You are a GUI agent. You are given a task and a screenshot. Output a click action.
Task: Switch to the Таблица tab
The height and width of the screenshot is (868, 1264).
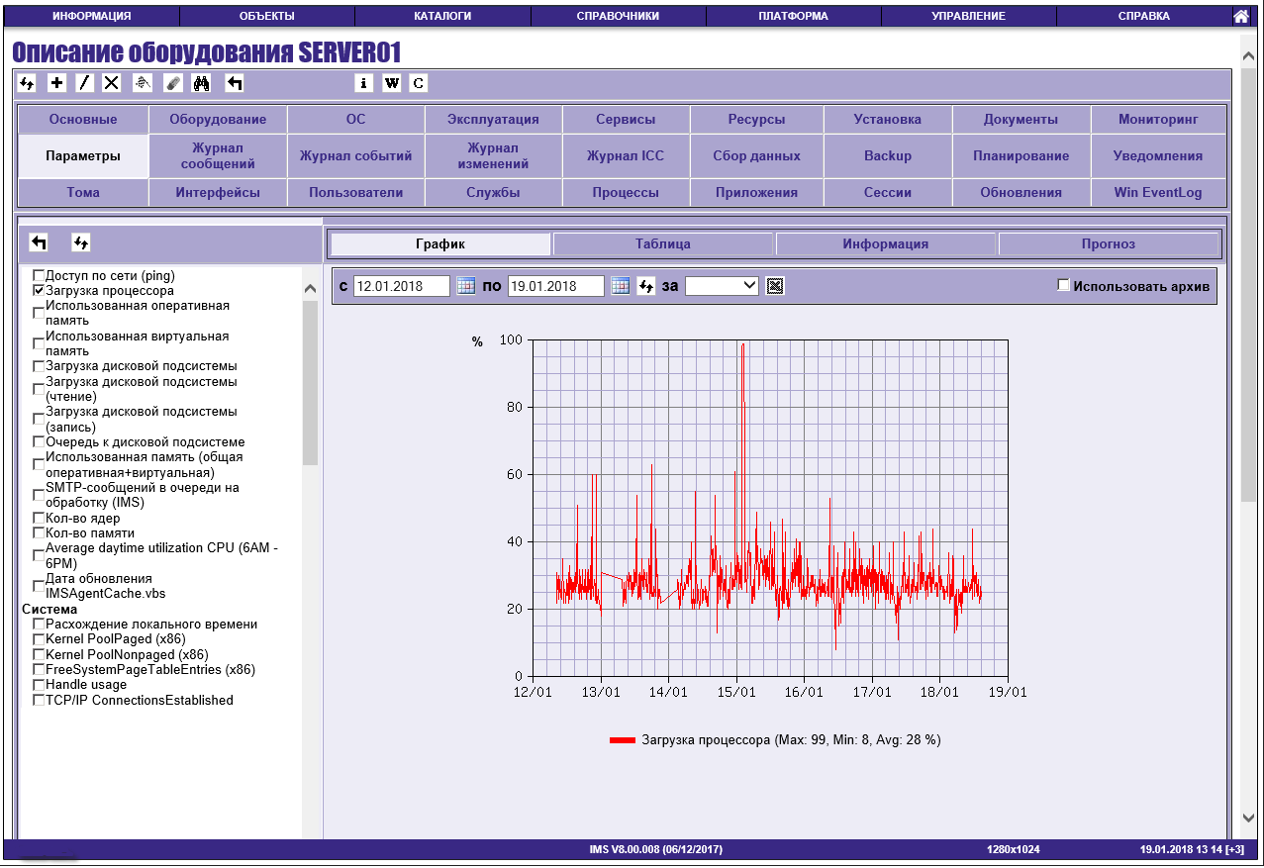click(x=663, y=243)
